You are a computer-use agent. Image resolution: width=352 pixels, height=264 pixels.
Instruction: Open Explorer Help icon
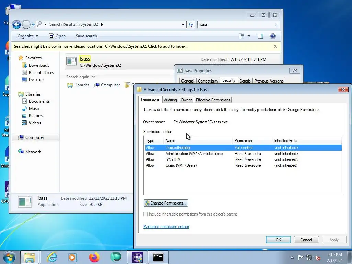(273, 36)
